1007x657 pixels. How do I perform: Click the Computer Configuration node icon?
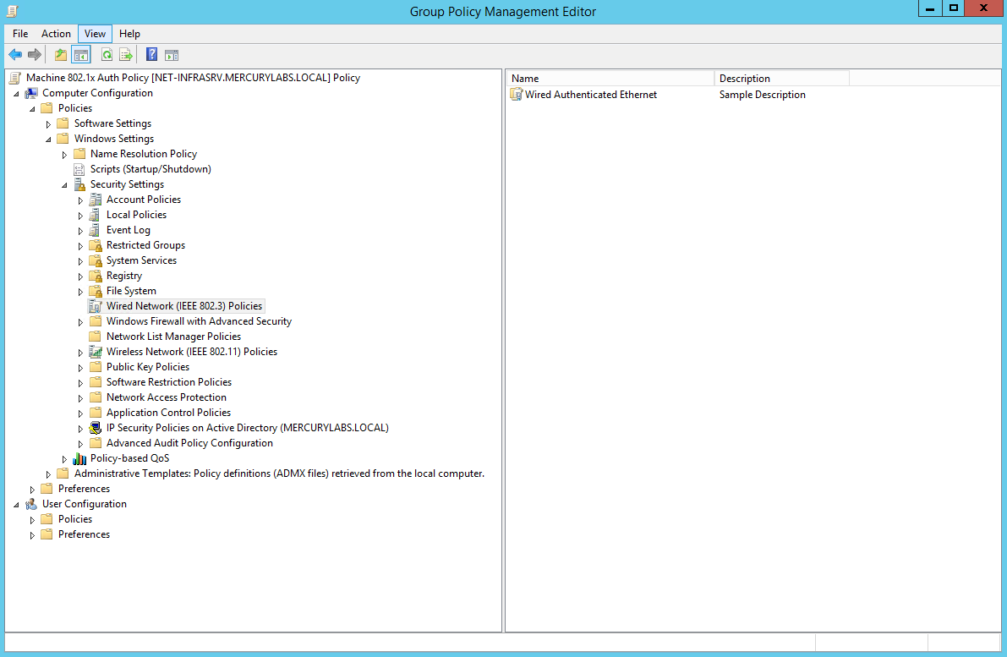(x=30, y=93)
